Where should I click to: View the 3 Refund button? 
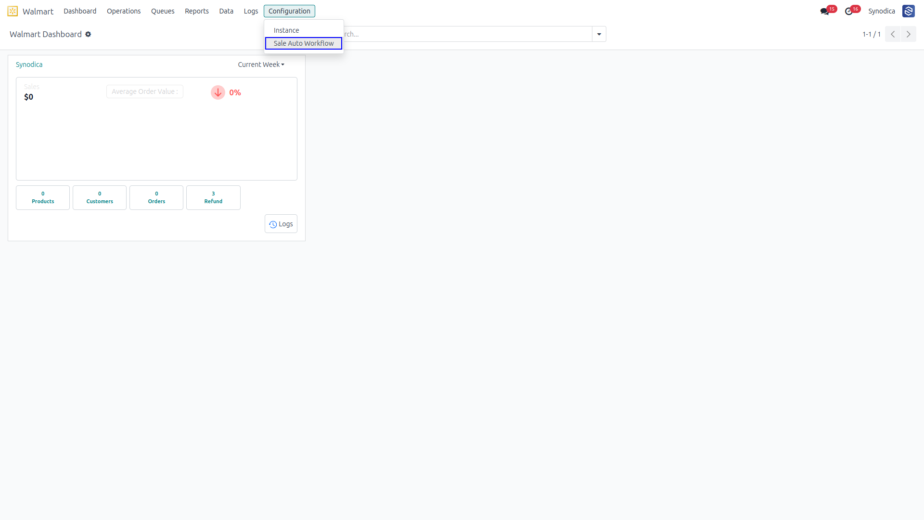click(x=213, y=197)
